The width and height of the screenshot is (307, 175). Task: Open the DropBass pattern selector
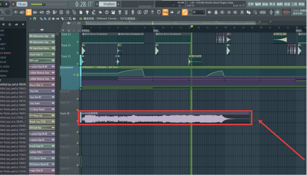(x=108, y=4)
